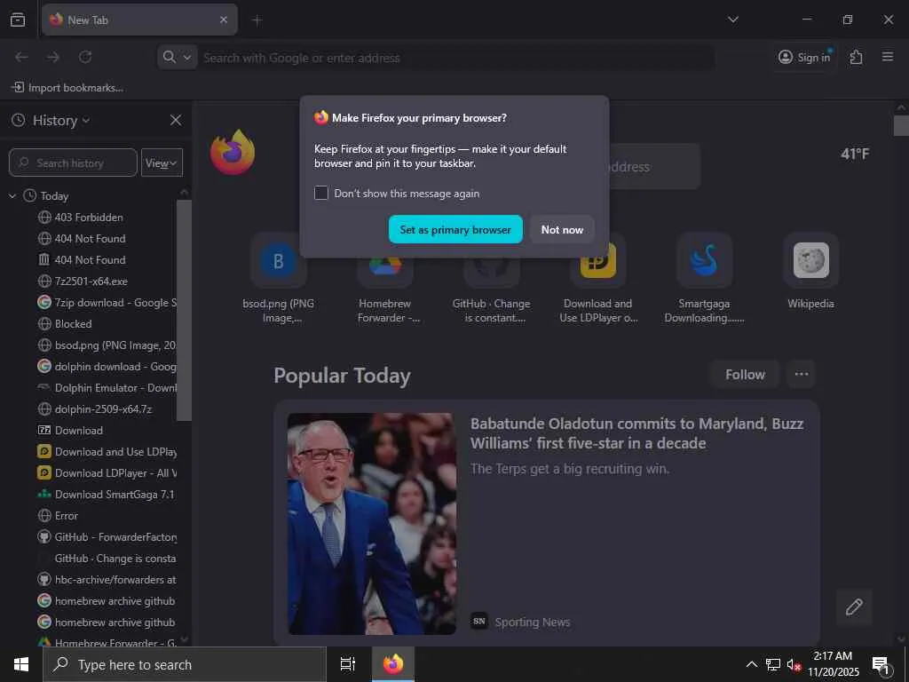Collapse the Today history group
The width and height of the screenshot is (909, 682).
pos(12,196)
